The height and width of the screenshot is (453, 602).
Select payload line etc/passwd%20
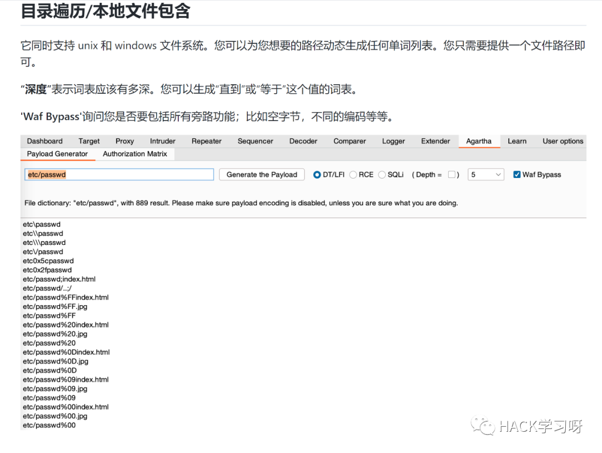[x=49, y=343]
